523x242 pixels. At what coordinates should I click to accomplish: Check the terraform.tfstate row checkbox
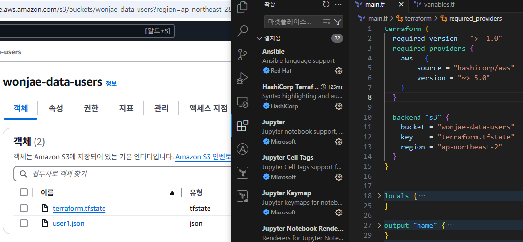pos(24,209)
